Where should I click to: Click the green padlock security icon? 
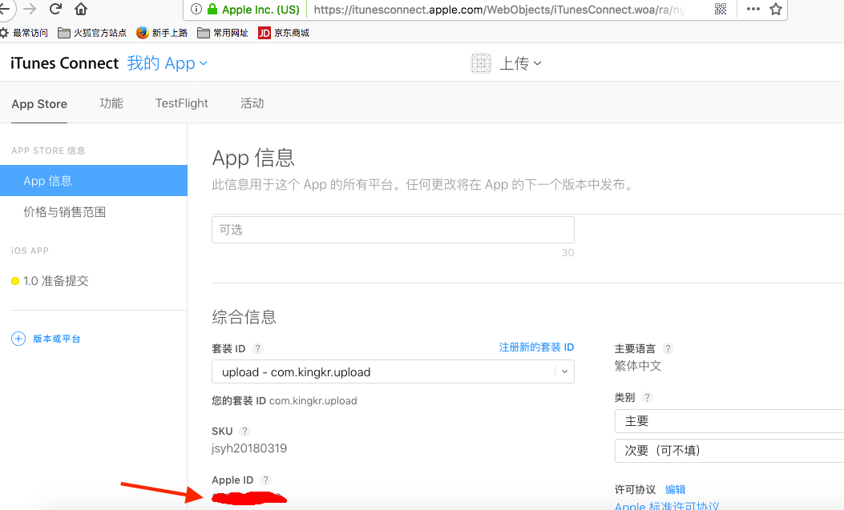pos(212,9)
